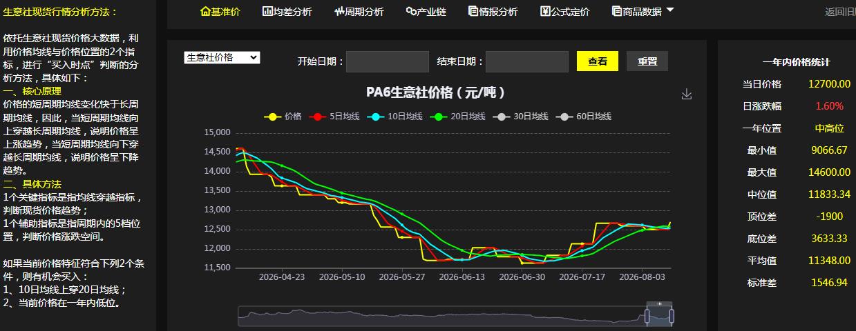The height and width of the screenshot is (331, 856).
Task: Click the right handle of chart range slider
Action: click(672, 317)
